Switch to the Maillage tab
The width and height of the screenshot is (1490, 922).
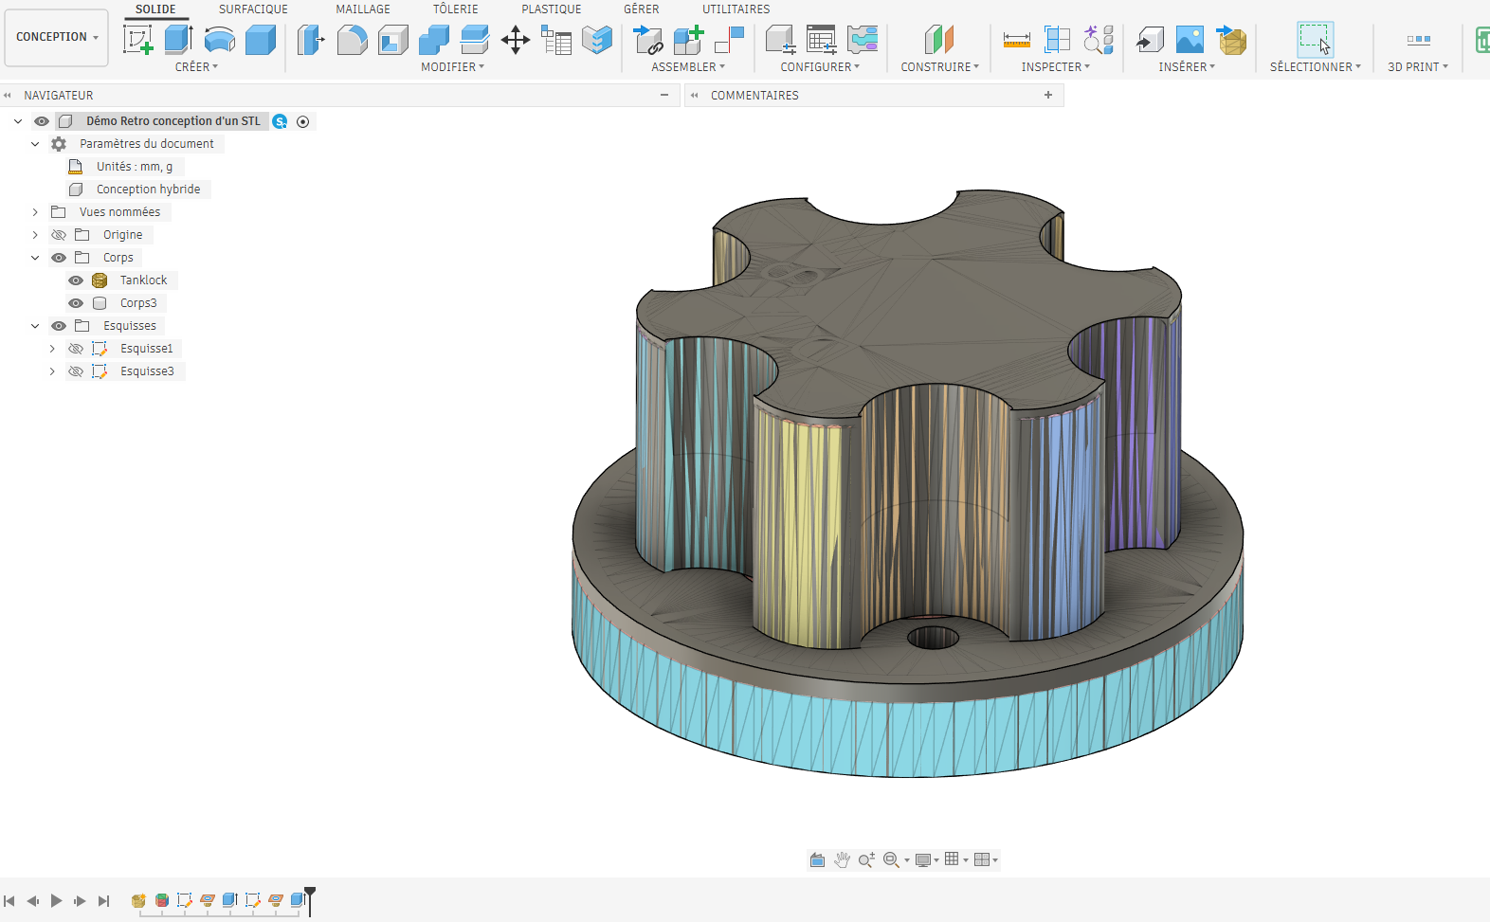pyautogui.click(x=363, y=9)
